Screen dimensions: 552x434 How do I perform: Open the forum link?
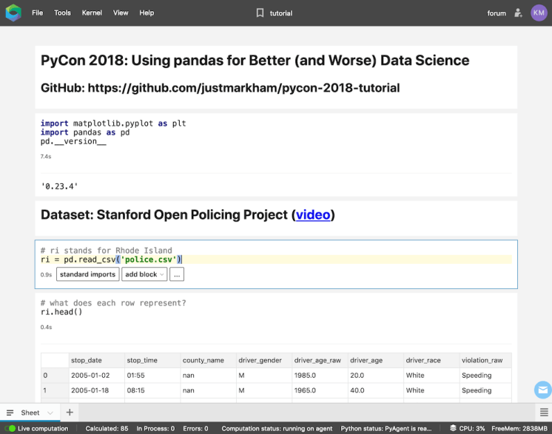coord(497,13)
